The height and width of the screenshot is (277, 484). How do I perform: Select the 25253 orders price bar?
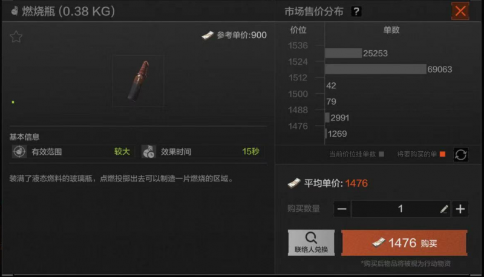pyautogui.click(x=343, y=53)
